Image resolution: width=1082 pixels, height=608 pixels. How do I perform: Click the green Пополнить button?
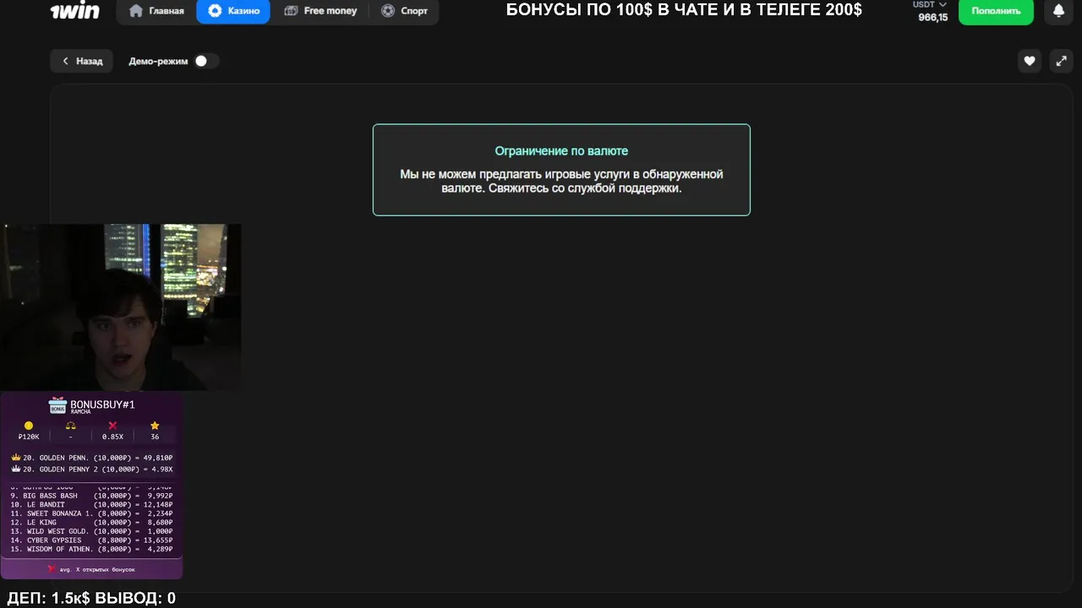pyautogui.click(x=996, y=11)
